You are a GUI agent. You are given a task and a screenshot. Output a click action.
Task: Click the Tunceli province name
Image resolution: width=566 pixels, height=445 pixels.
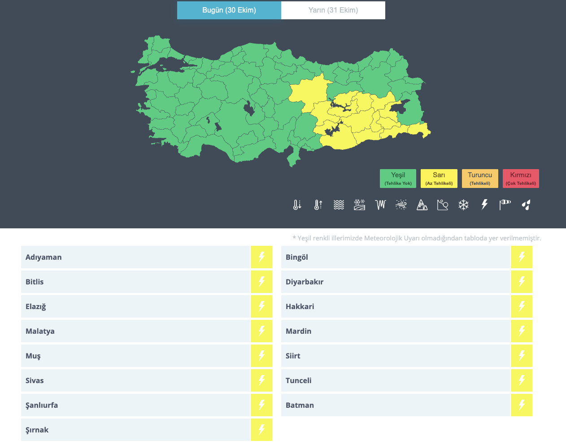pyautogui.click(x=298, y=380)
